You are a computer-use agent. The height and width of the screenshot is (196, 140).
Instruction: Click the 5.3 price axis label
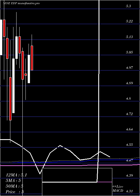129,6
